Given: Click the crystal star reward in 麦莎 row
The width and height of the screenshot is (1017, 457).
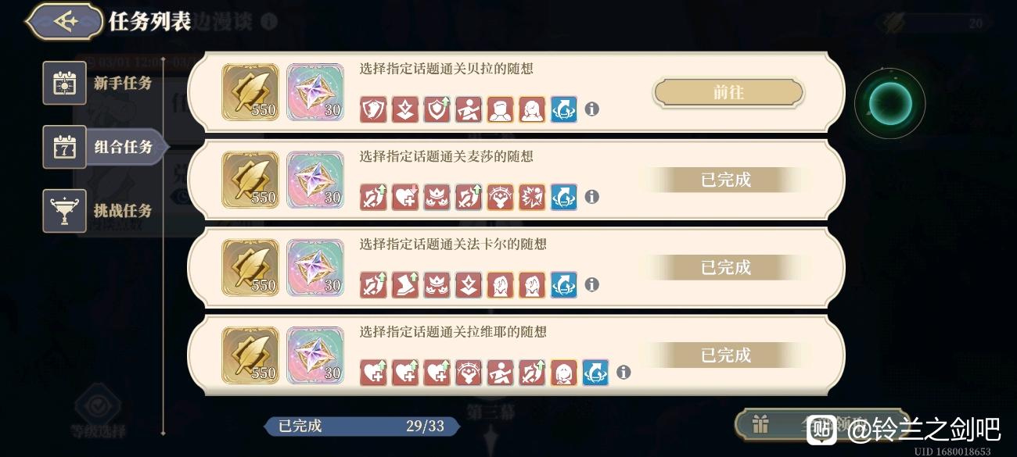Looking at the screenshot, I should [315, 180].
